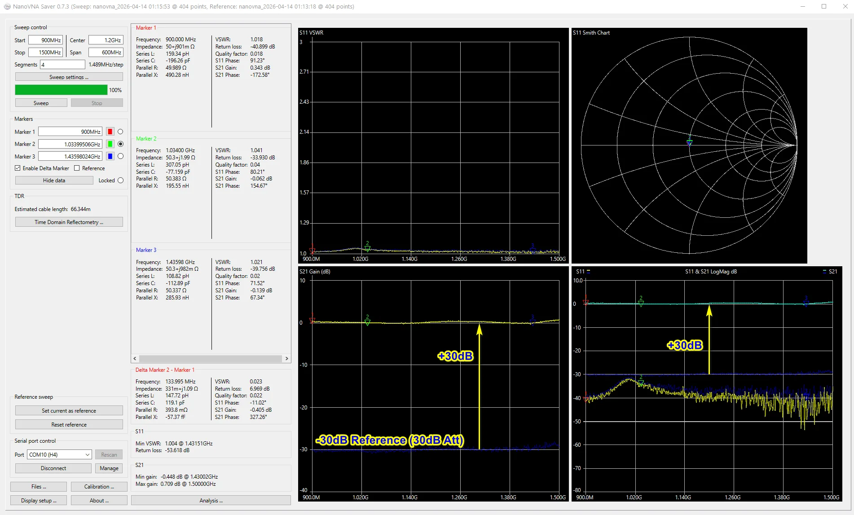The height and width of the screenshot is (515, 854).
Task: Click the Reset reference button
Action: pyautogui.click(x=69, y=425)
